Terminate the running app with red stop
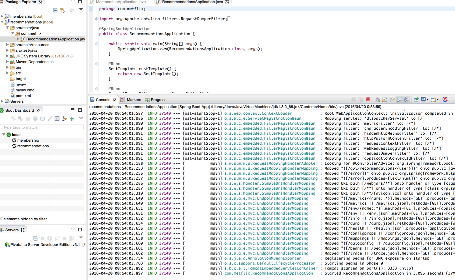 368,100
